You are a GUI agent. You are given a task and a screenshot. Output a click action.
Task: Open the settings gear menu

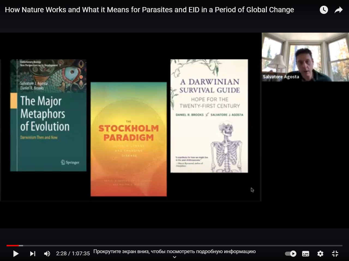tap(320, 254)
